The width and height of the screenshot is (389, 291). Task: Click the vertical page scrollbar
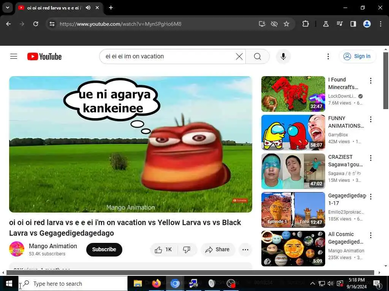point(386,80)
